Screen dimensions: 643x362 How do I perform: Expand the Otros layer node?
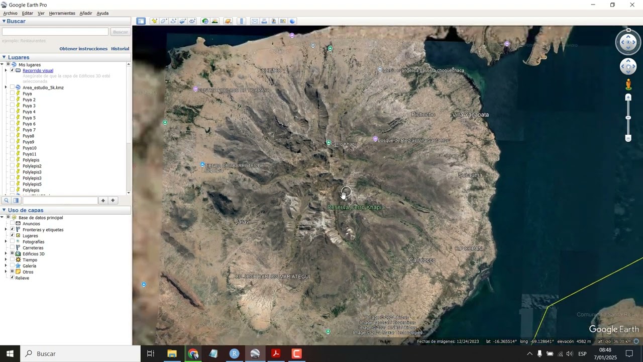6,272
